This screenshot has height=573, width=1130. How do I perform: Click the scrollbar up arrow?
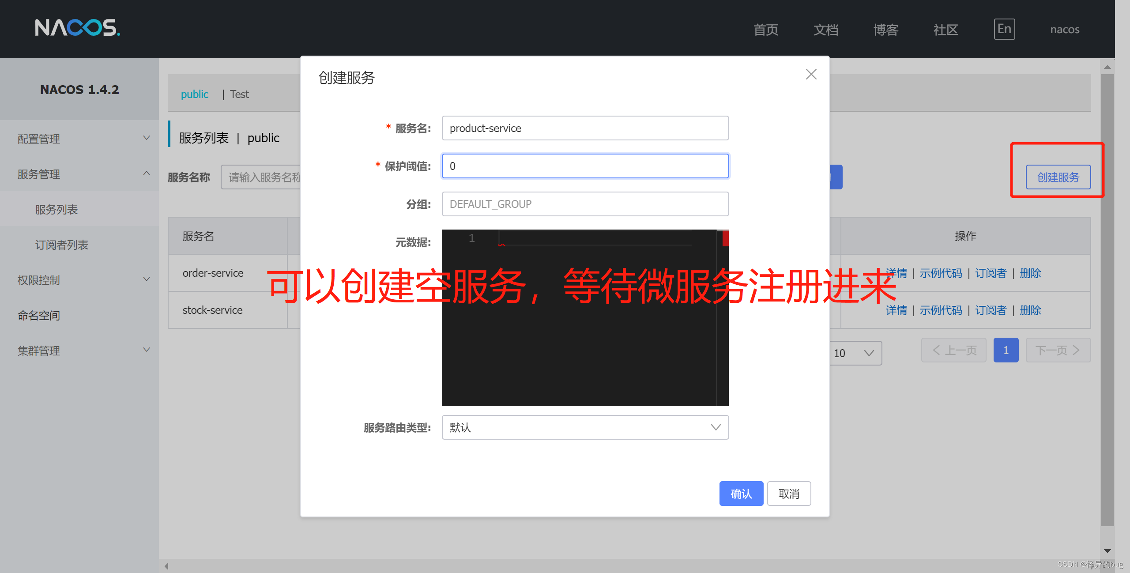[1107, 67]
